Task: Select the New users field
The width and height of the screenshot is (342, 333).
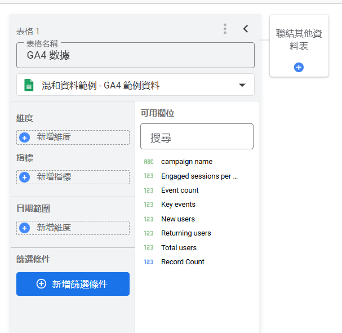Action: point(177,219)
